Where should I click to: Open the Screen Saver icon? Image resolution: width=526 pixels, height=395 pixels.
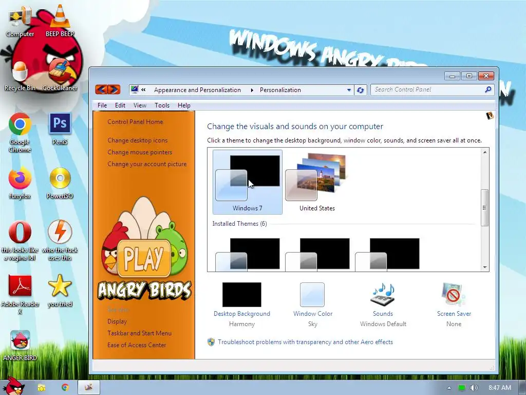coord(454,294)
